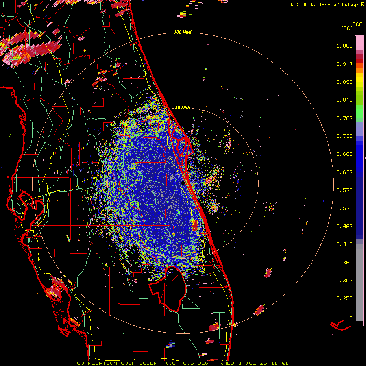This screenshot has height=366, width=366.
Task: Click the 8 JUL 25 date text
Action: tap(253, 363)
